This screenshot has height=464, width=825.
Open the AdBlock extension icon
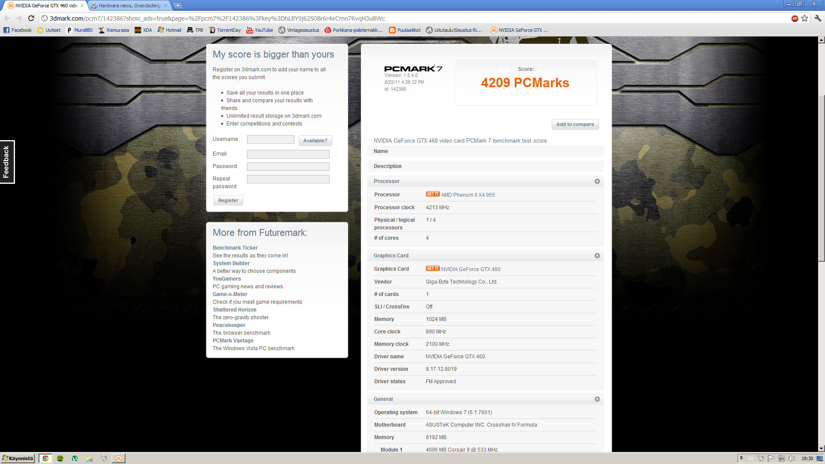click(x=795, y=18)
